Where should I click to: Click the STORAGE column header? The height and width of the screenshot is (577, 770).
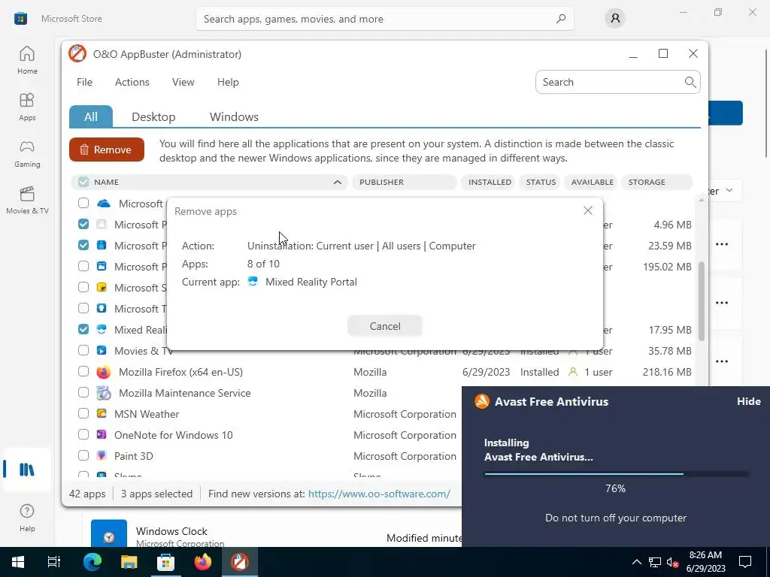(x=656, y=182)
